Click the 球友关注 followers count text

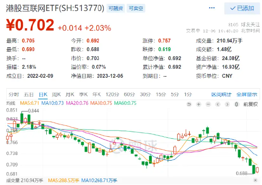tap(244, 25)
